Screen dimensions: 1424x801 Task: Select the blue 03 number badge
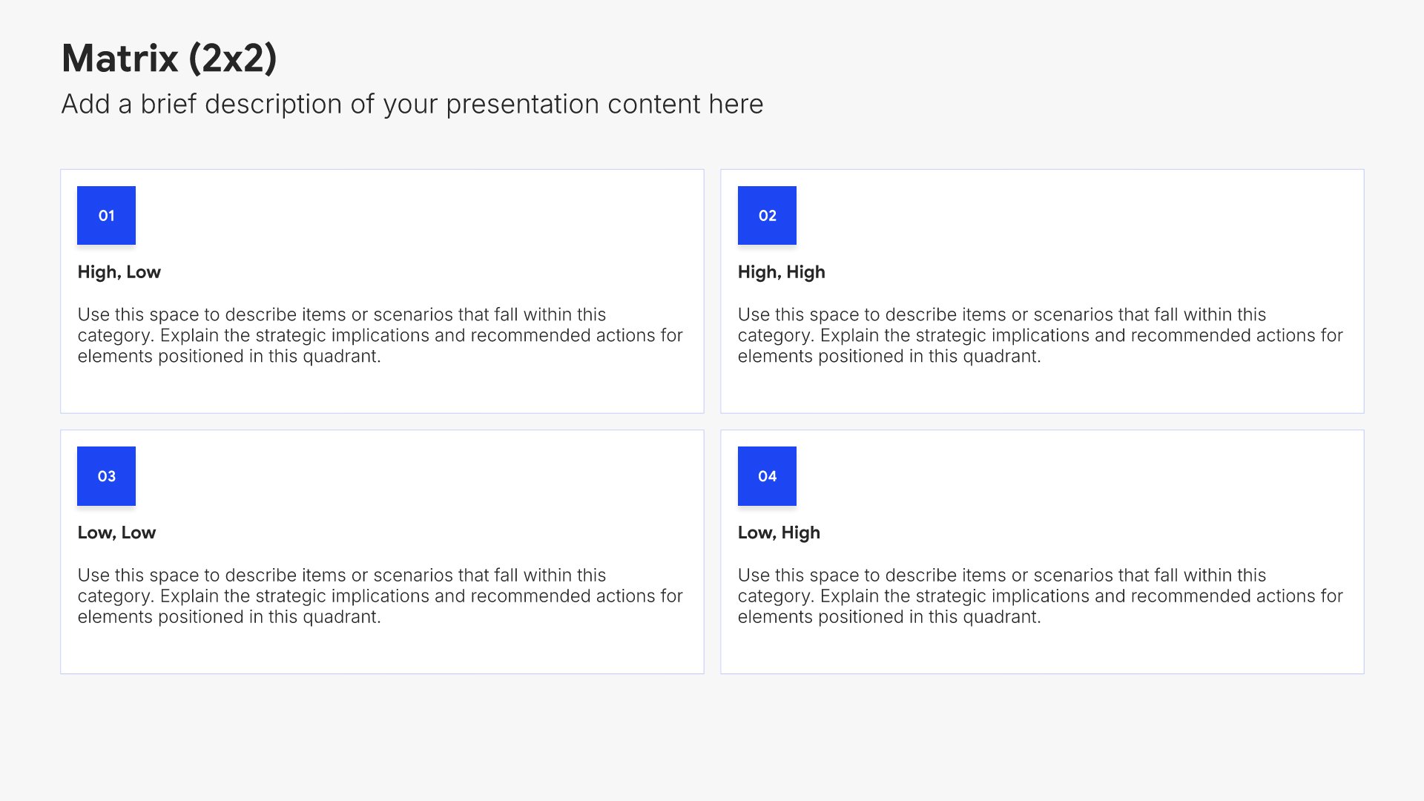[x=106, y=475]
